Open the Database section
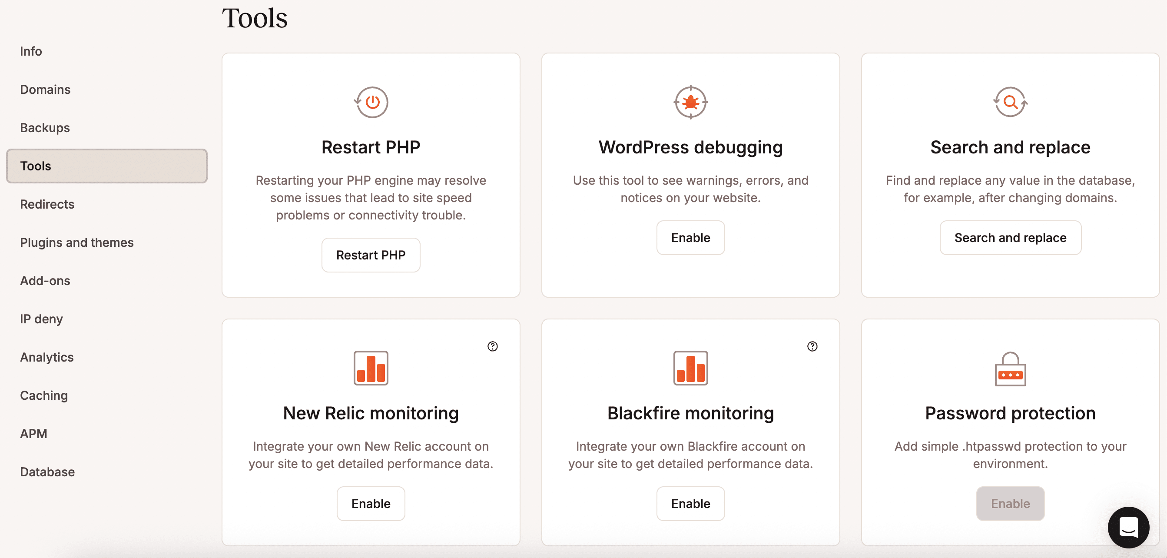The image size is (1167, 558). pos(47,472)
